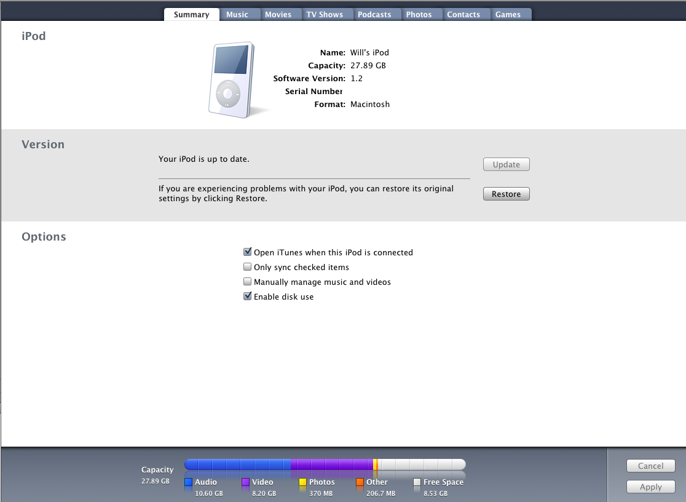Click the white iPod device image
The image size is (686, 502).
tap(232, 80)
